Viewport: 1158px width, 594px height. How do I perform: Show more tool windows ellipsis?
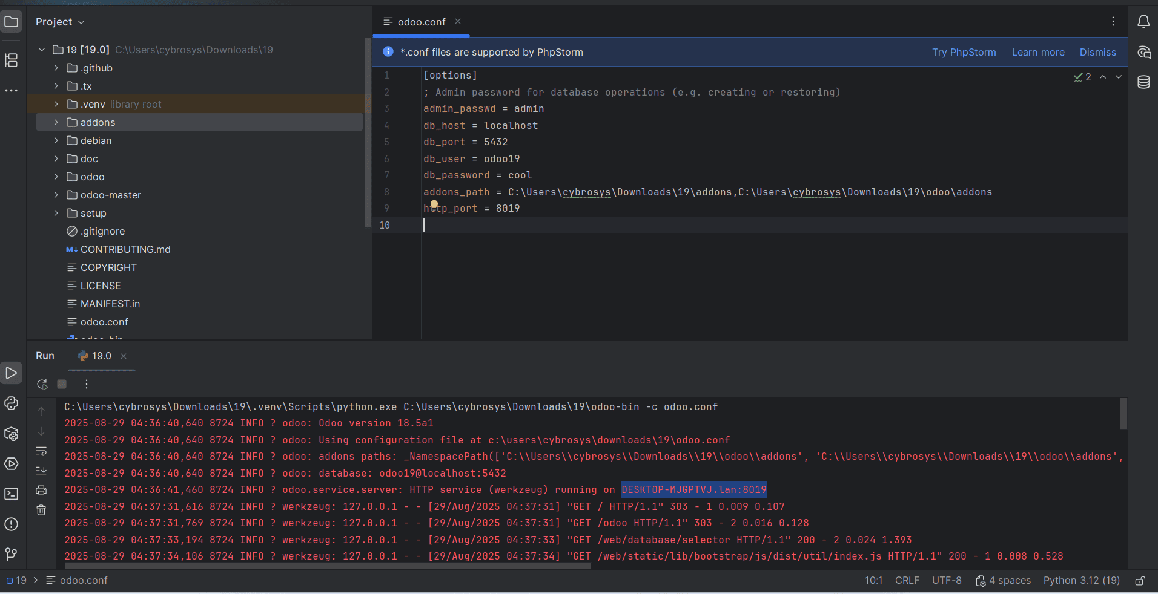pyautogui.click(x=12, y=90)
